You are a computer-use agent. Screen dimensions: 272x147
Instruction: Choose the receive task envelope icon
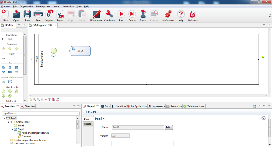(3, 72)
